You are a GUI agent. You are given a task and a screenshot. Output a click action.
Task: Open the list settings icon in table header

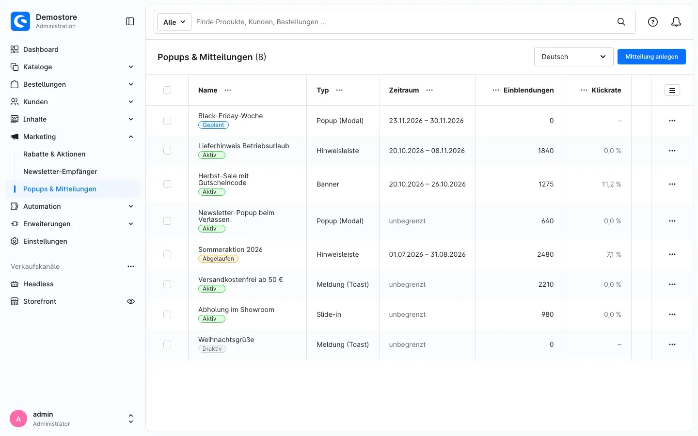[672, 90]
